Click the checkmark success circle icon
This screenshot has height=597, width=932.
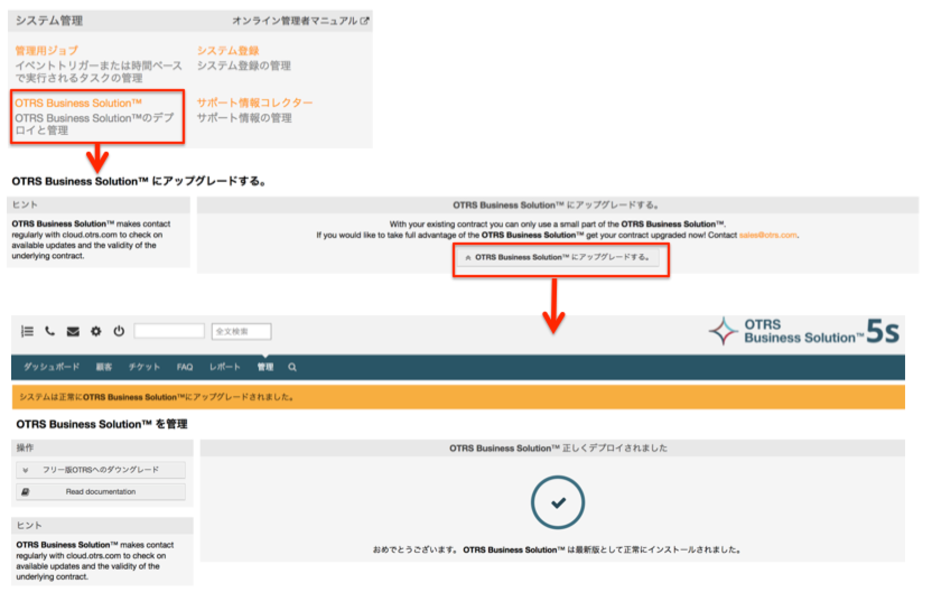[558, 502]
